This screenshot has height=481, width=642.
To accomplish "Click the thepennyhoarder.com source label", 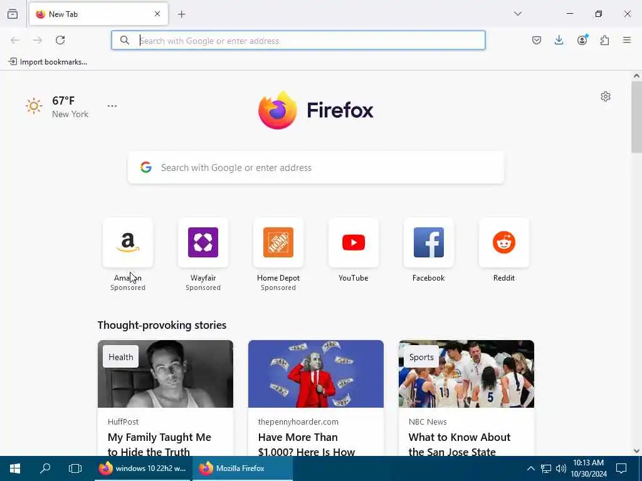I will [298, 422].
